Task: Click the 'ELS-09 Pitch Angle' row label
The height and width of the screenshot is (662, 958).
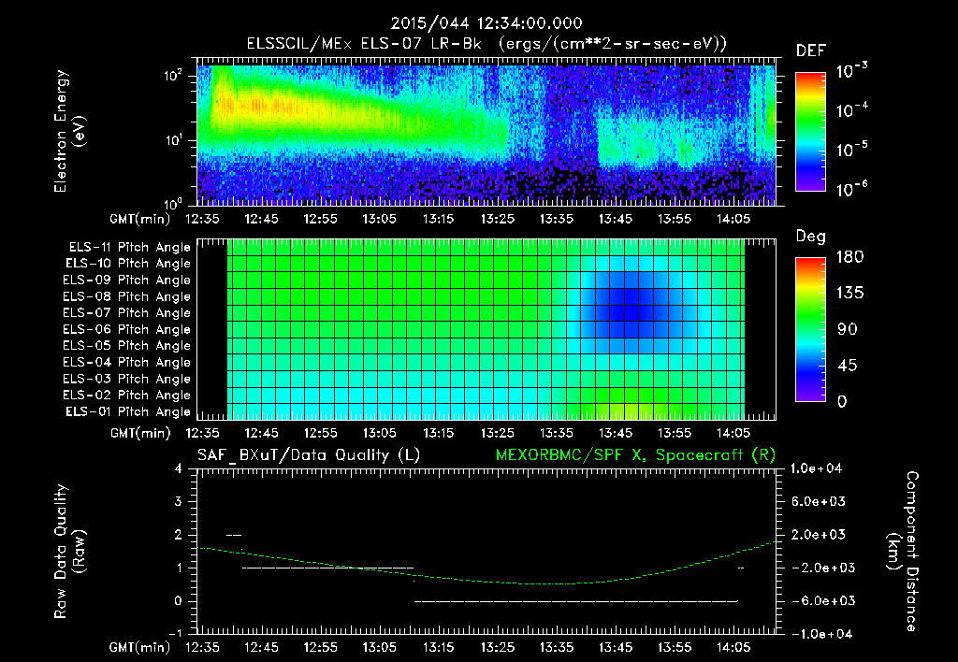Action: click(127, 281)
